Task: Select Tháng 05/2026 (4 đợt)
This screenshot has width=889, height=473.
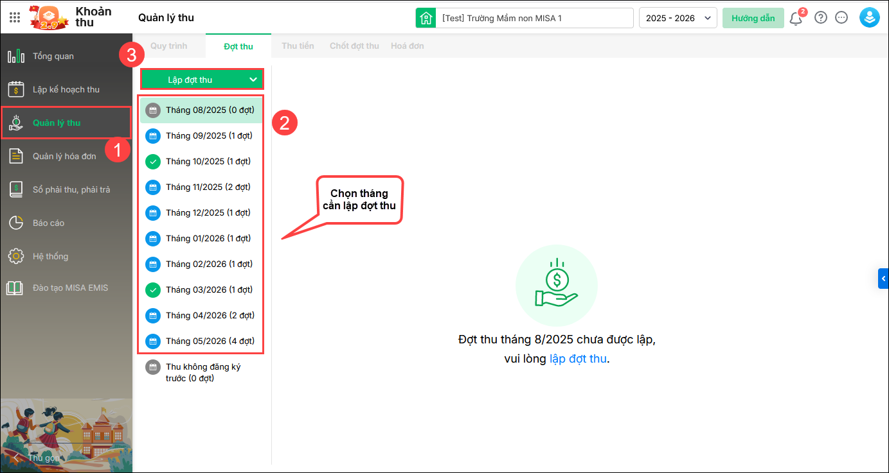Action: (201, 341)
